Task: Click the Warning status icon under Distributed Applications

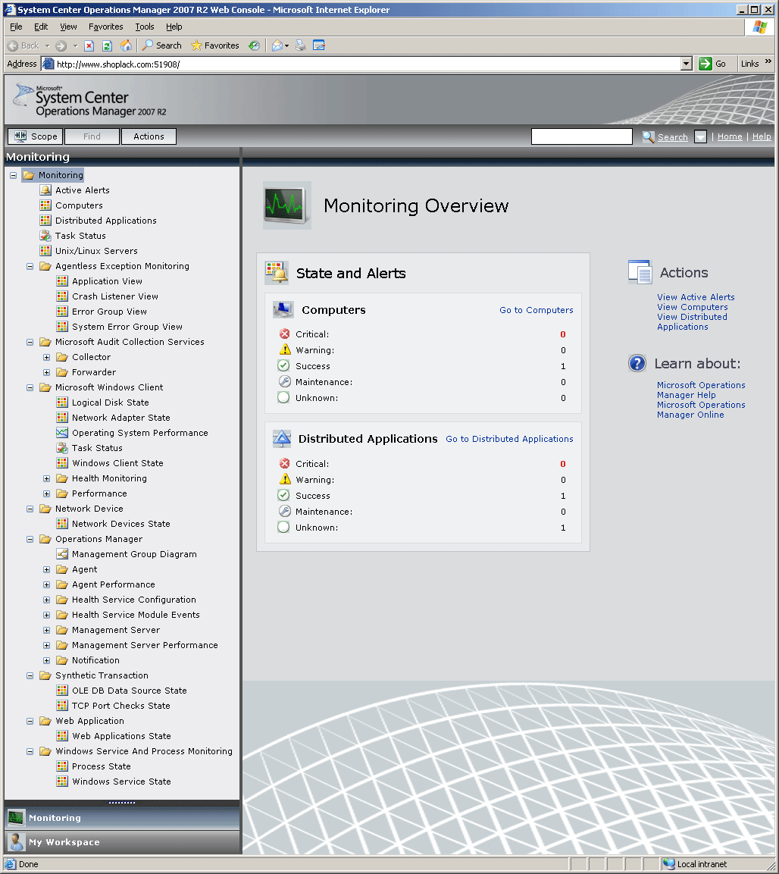Action: point(285,479)
